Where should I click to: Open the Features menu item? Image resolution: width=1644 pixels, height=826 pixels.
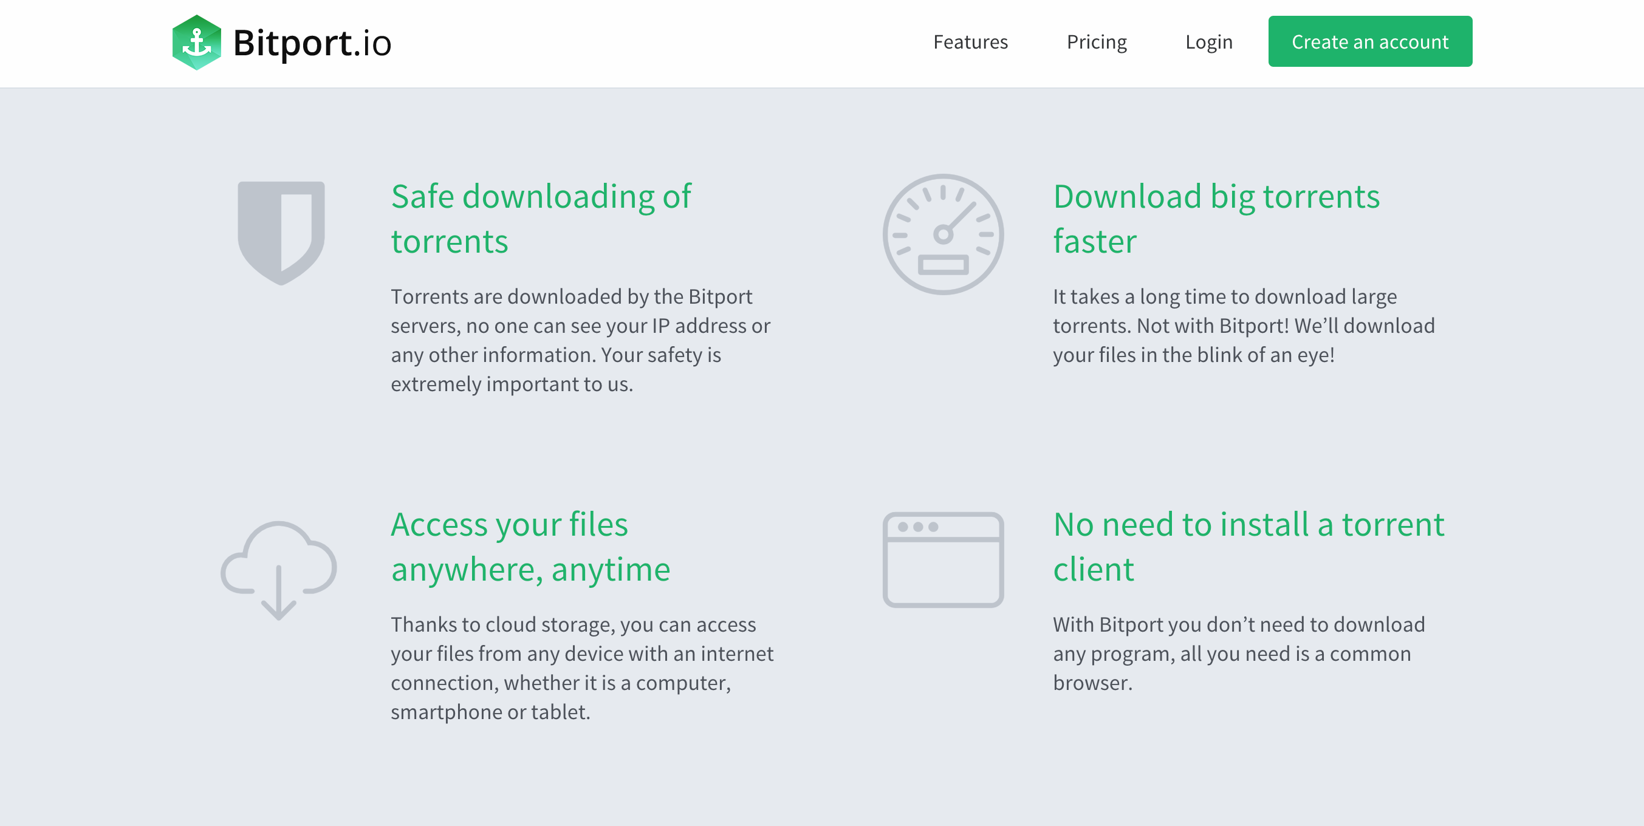click(x=970, y=42)
